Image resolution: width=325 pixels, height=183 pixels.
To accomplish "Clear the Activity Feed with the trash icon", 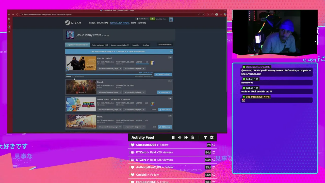I will [x=192, y=138].
